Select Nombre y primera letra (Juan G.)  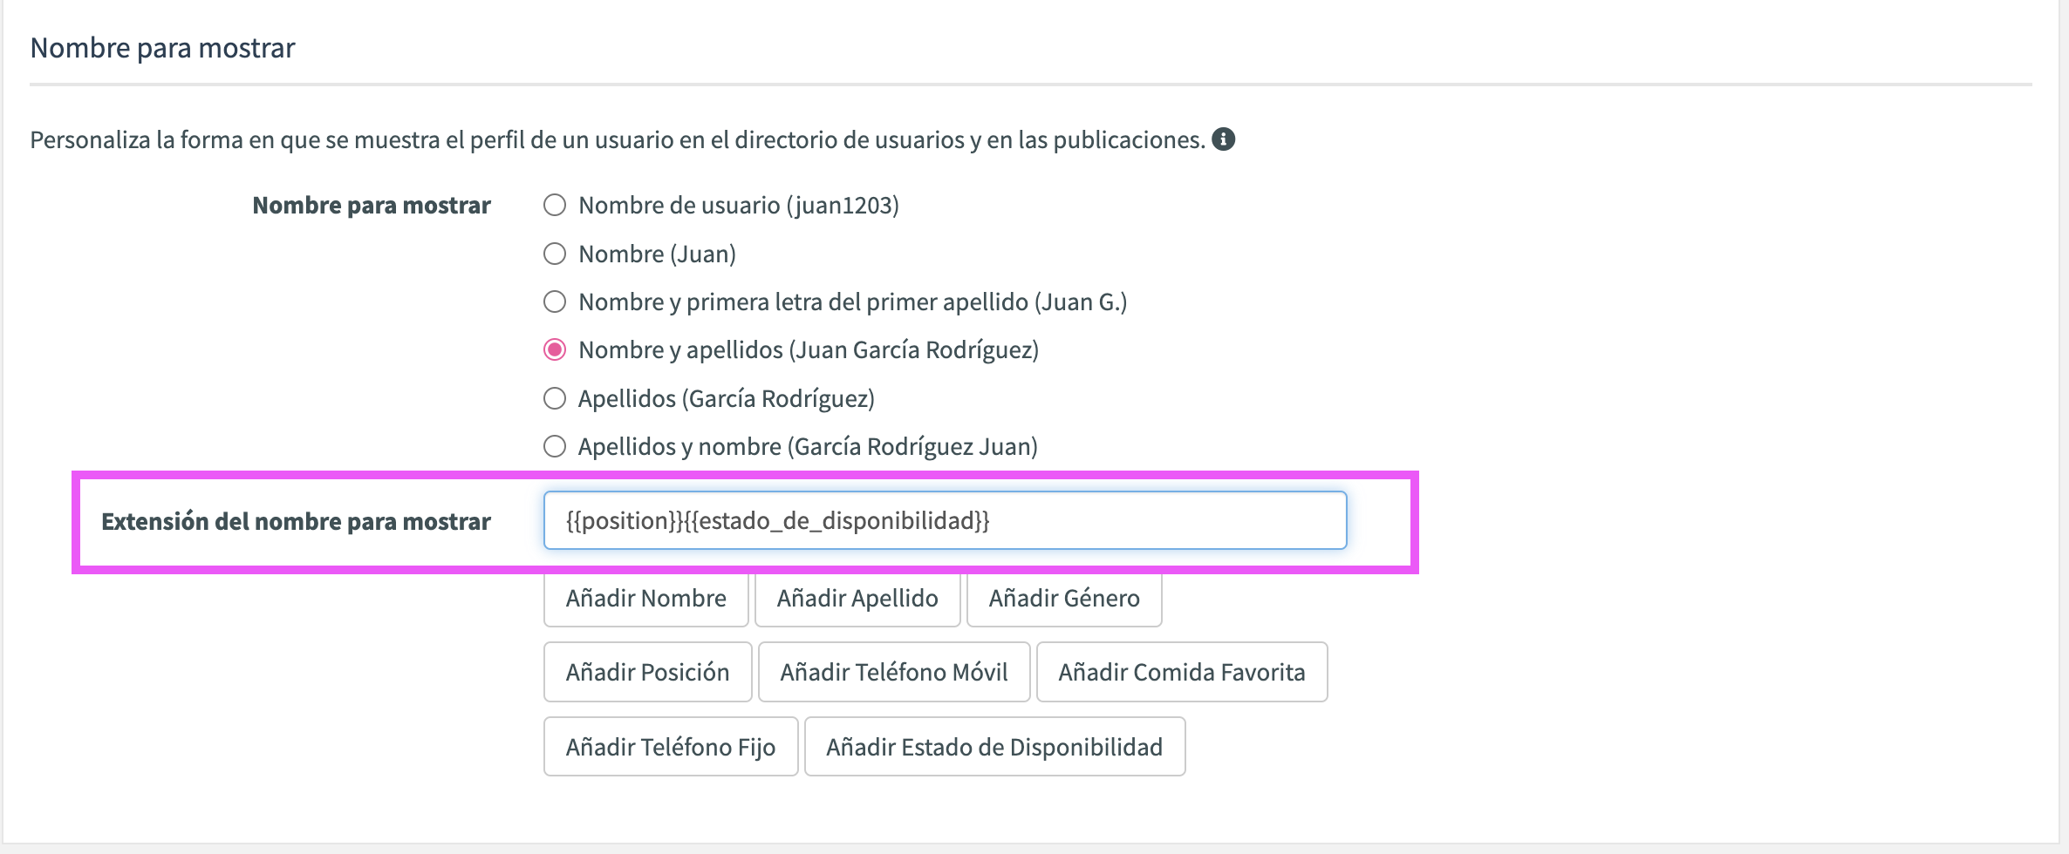click(555, 302)
